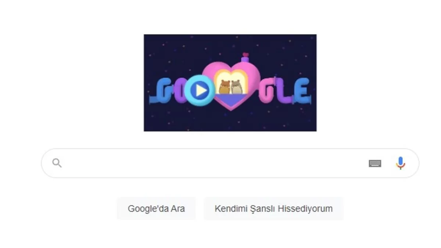The height and width of the screenshot is (248, 441).
Task: Click the magnifier search icon
Action: (x=57, y=163)
